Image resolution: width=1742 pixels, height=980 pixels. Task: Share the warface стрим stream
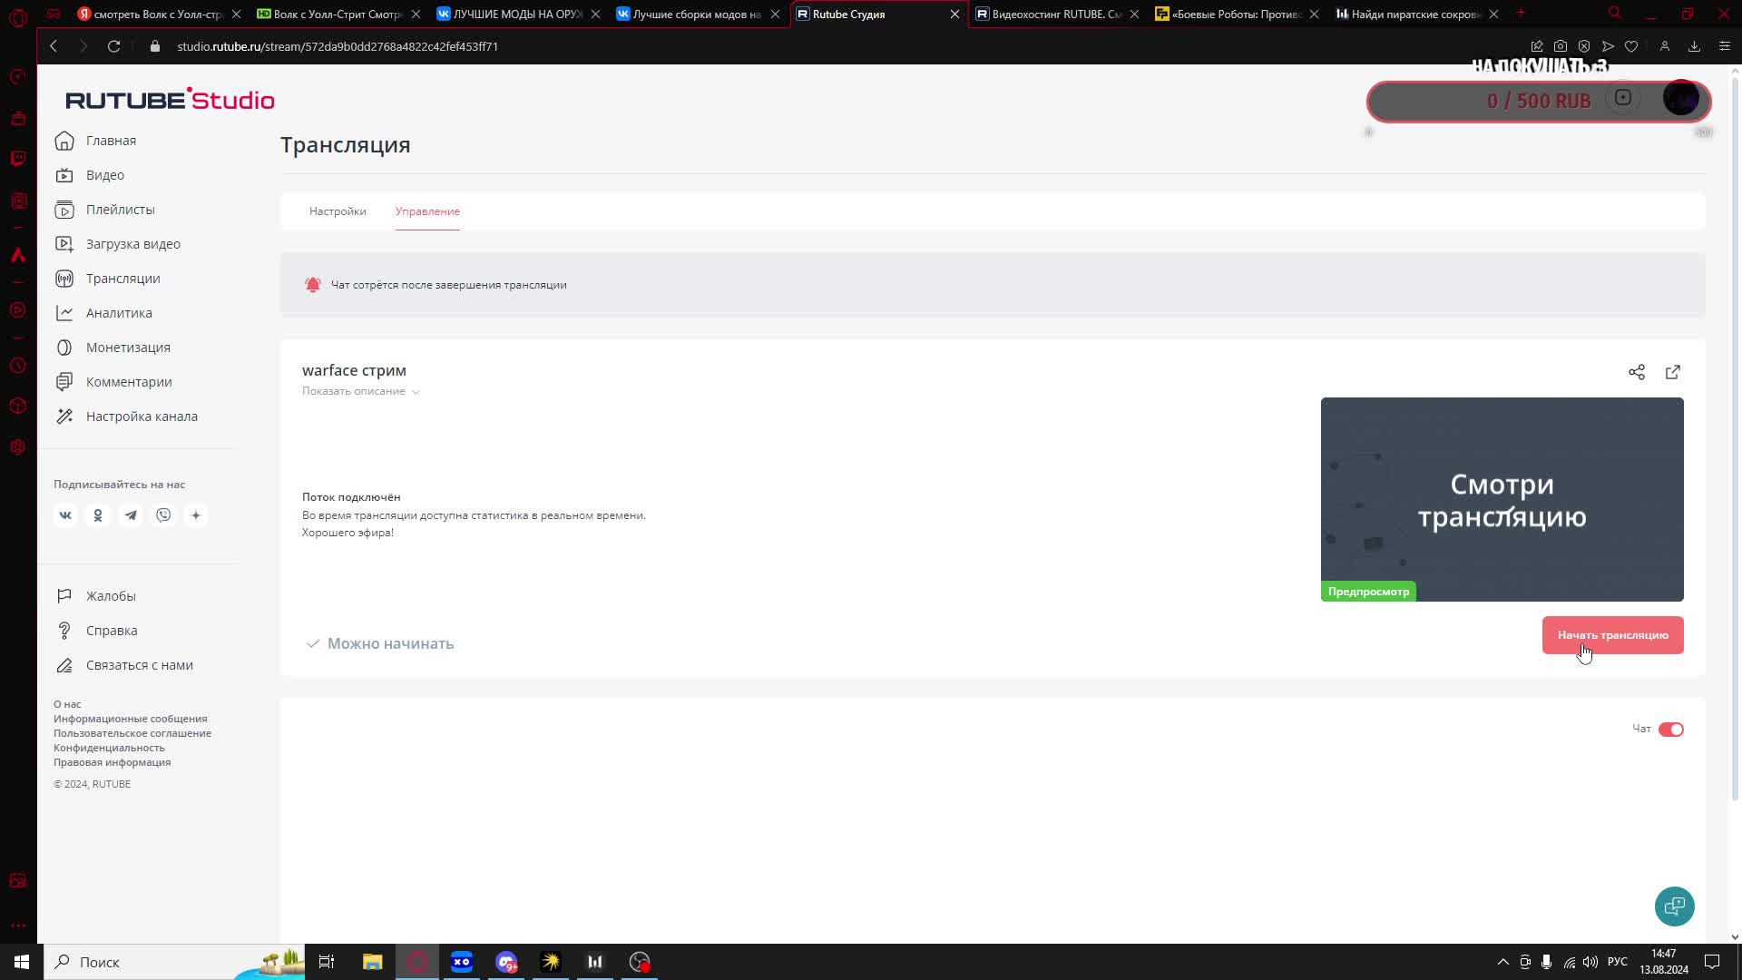pyautogui.click(x=1637, y=372)
